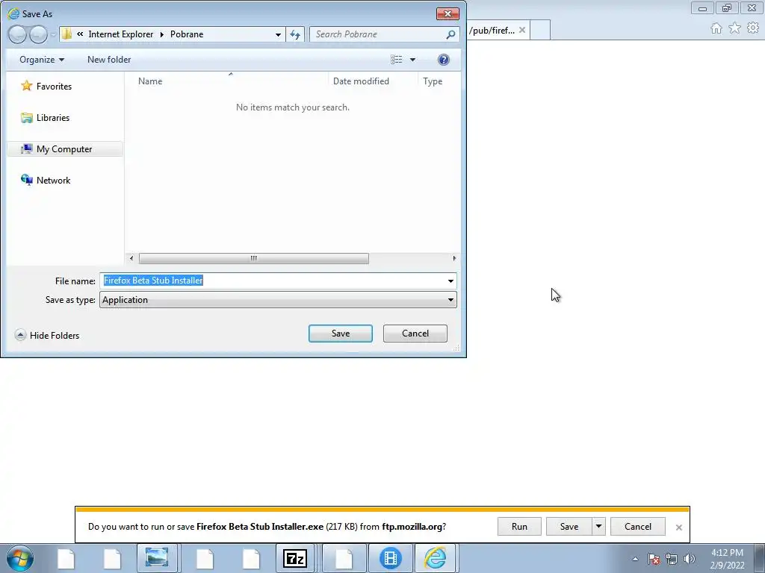Click the volume speaker tray icon
Screen dimensions: 765x573
689,559
